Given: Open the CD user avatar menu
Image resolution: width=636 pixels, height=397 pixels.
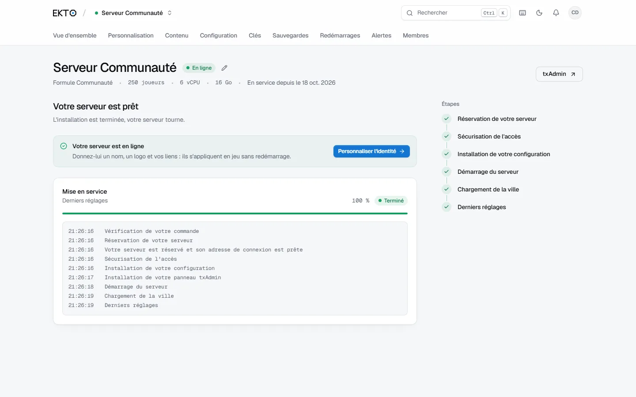Looking at the screenshot, I should pos(575,13).
